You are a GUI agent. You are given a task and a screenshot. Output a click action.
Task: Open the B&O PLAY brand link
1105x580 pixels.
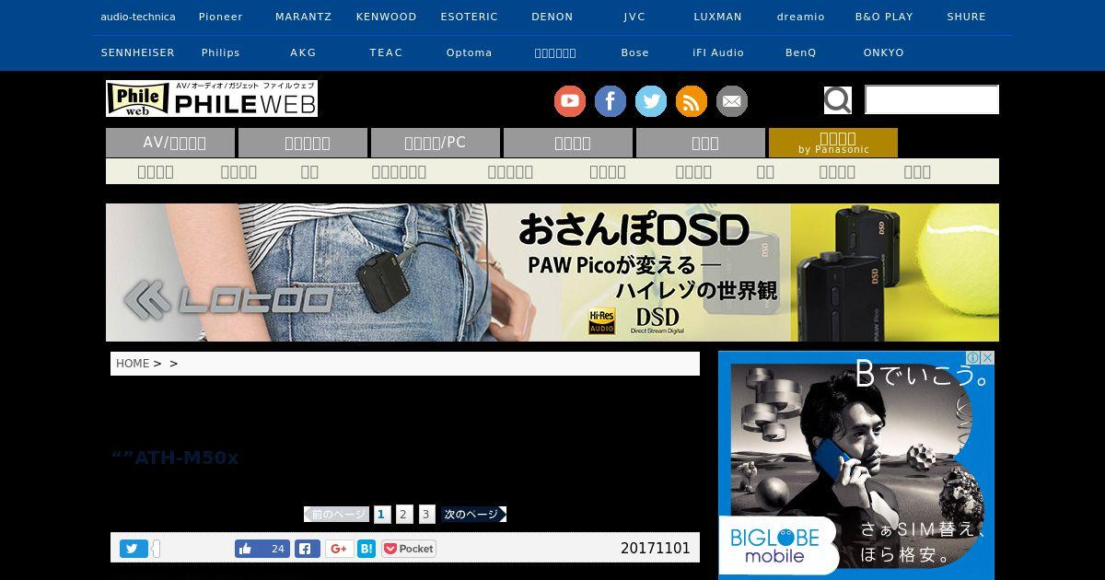point(884,17)
